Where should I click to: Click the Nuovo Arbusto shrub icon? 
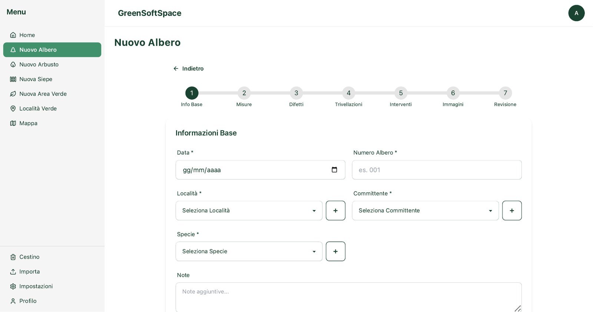point(13,64)
